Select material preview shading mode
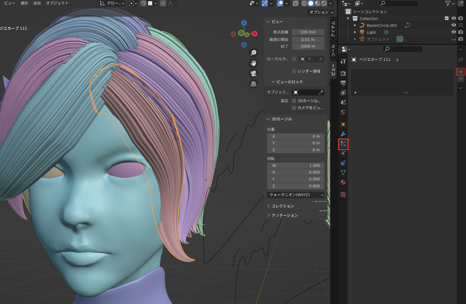Screen dimensions: 466x304 tap(317, 3)
